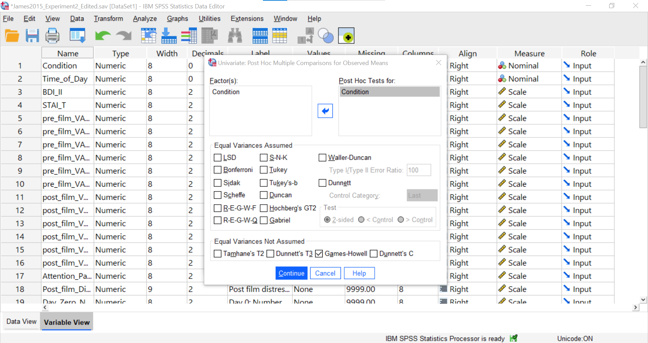This screenshot has width=648, height=343.
Task: Click the vertical scrollbar up arrow
Action: [643, 62]
